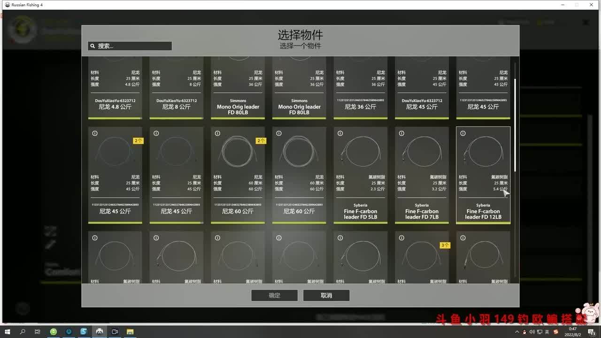Click the taskbar clock showing 0:47
Viewport: 601px width, 338px height.
click(x=573, y=331)
